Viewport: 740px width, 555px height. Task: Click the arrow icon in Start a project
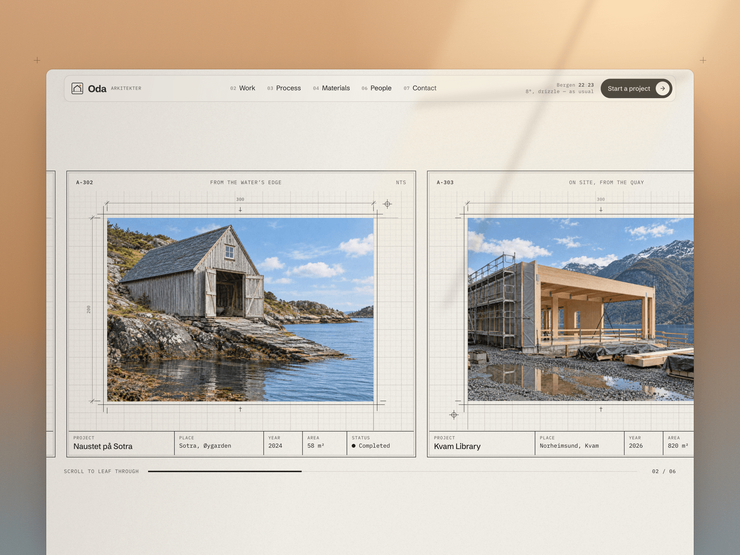(662, 88)
